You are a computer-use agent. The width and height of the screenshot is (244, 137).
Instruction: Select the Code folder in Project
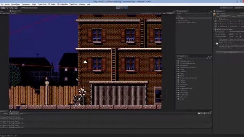tap(181, 70)
